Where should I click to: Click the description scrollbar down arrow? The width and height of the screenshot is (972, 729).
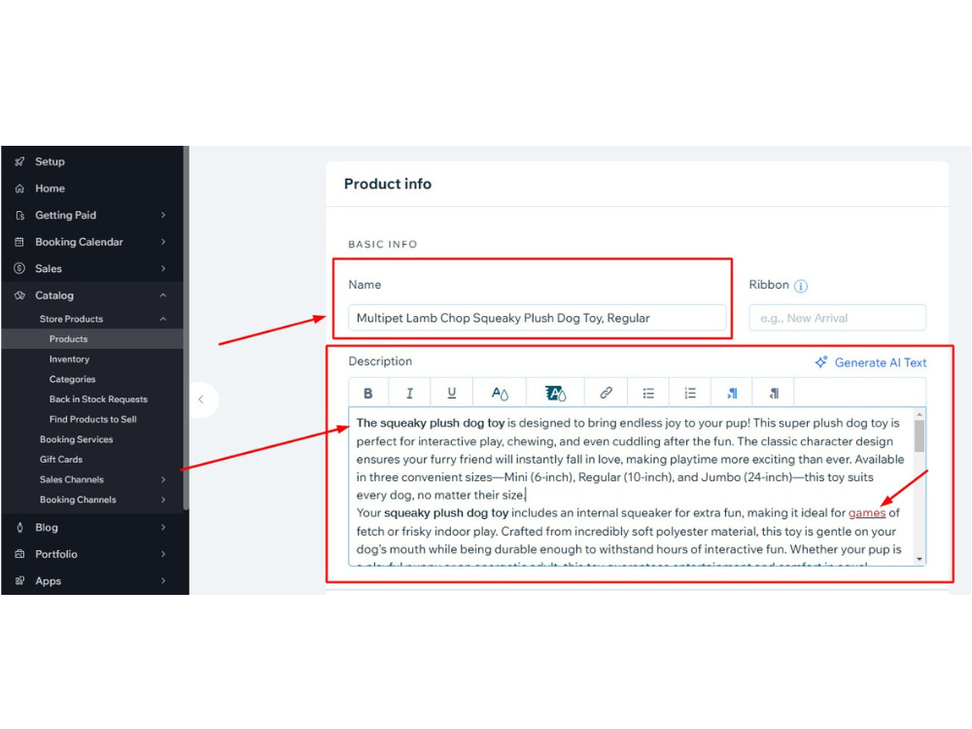920,559
